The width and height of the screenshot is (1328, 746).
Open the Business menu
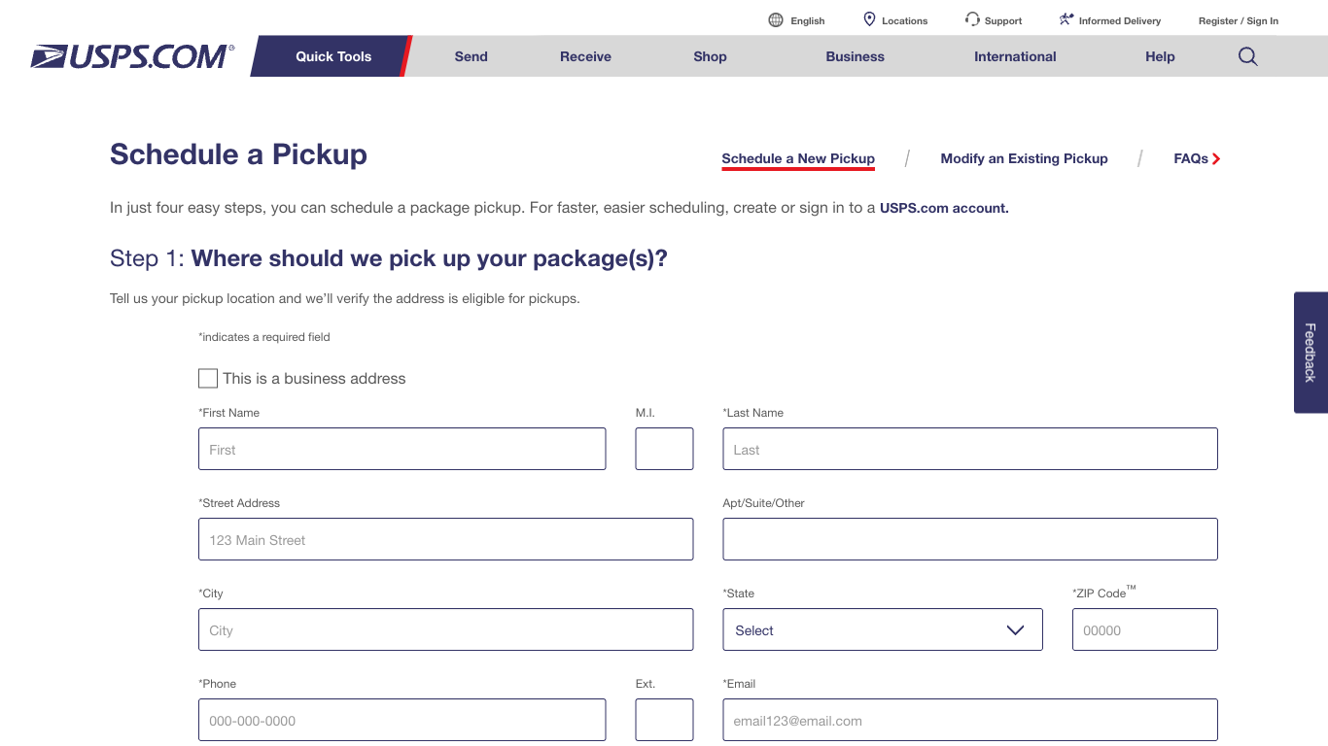coord(856,56)
